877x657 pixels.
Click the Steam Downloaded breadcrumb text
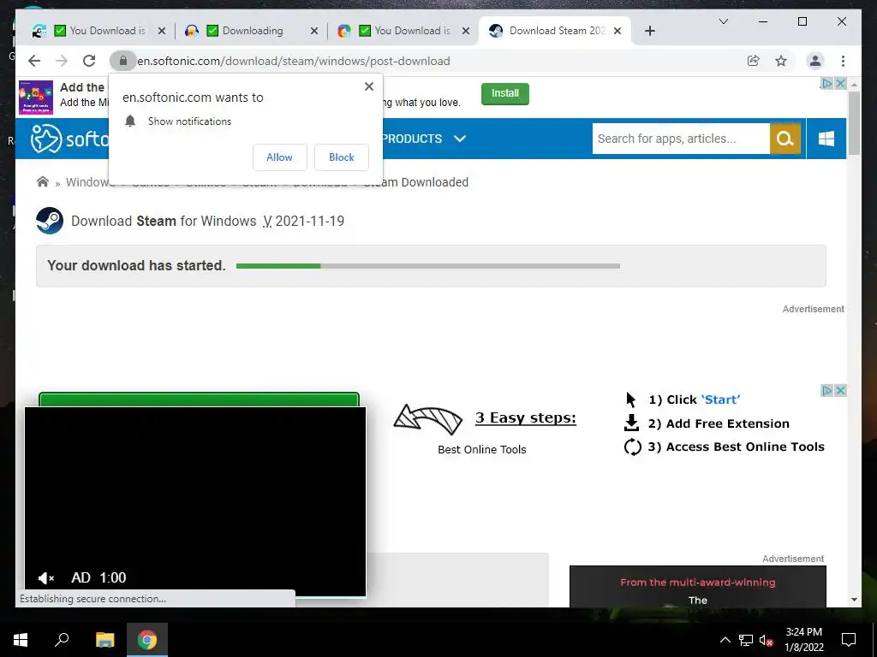416,182
